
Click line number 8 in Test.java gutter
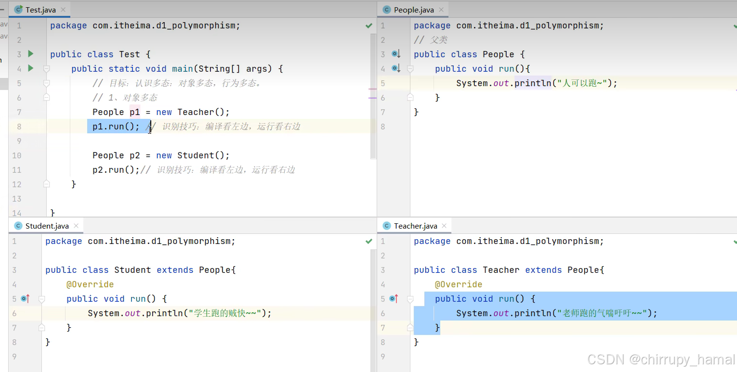(x=19, y=127)
